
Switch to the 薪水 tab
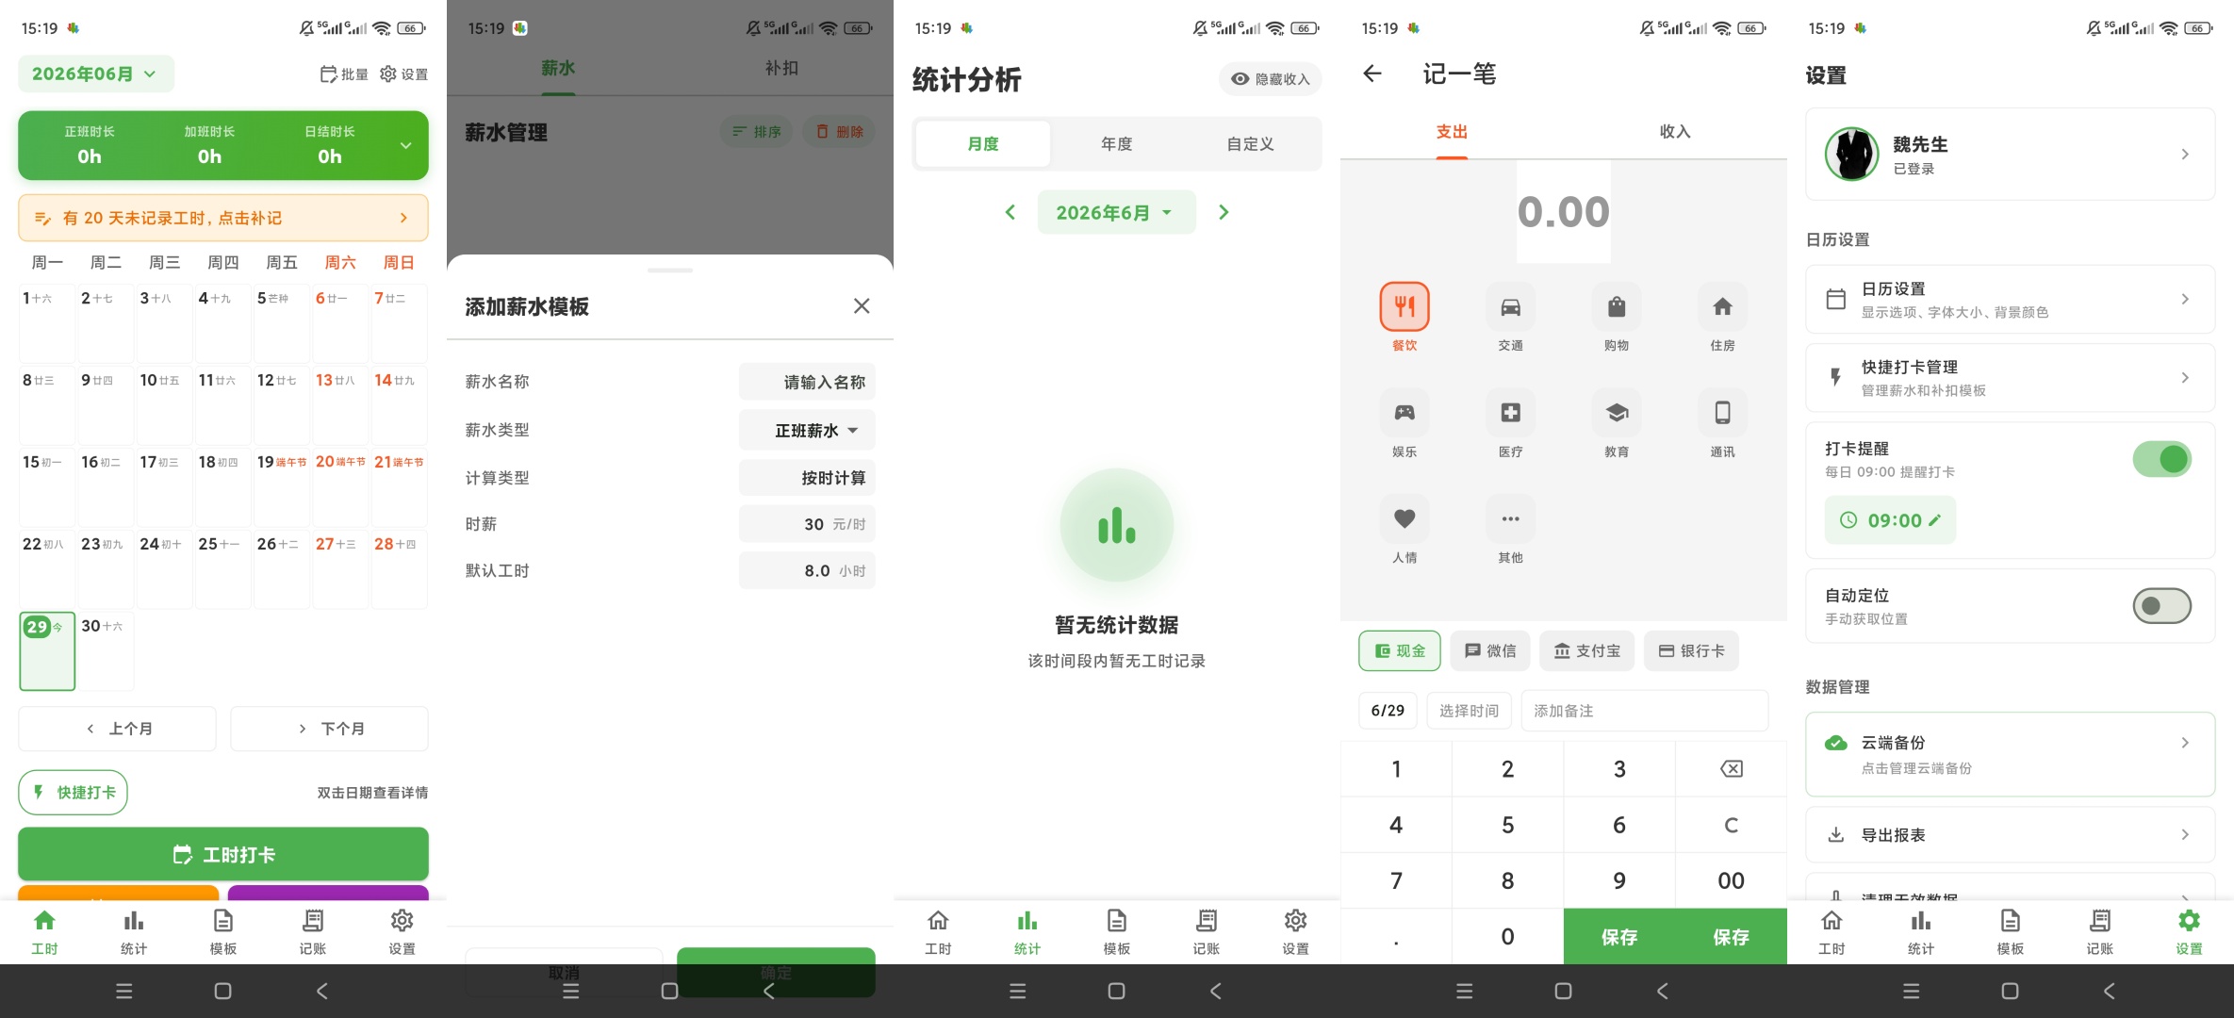click(558, 68)
